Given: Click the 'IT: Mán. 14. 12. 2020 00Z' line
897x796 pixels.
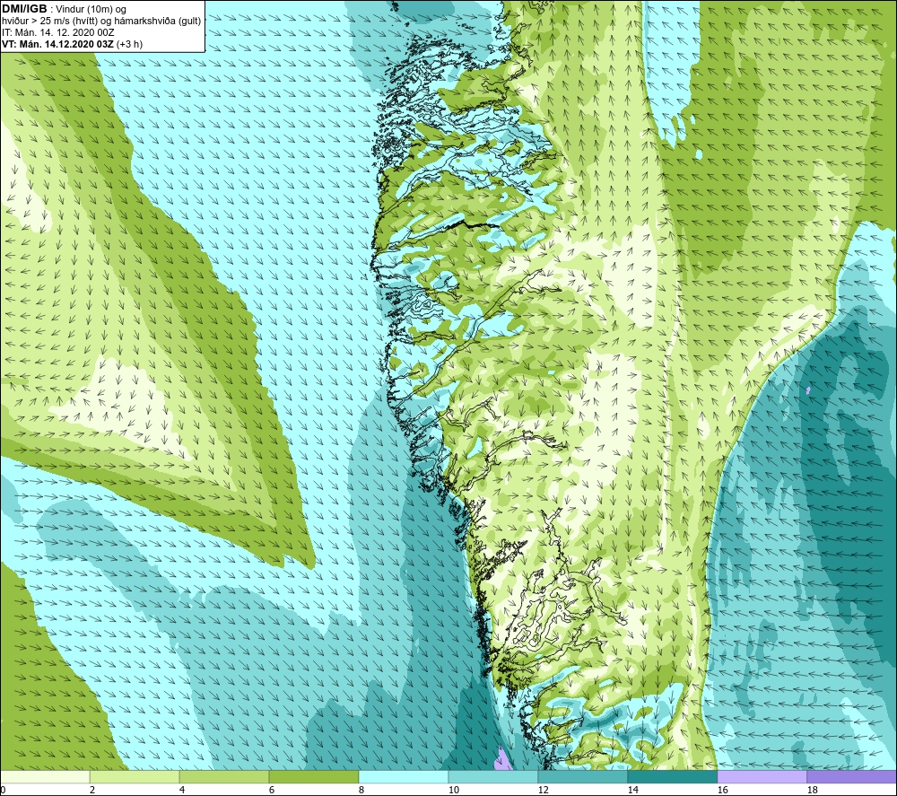Looking at the screenshot, I should coord(57,32).
